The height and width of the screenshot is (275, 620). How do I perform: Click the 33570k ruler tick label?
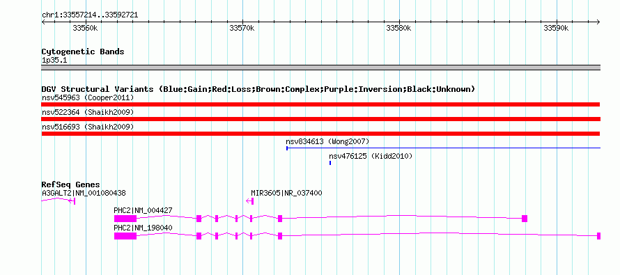242,28
